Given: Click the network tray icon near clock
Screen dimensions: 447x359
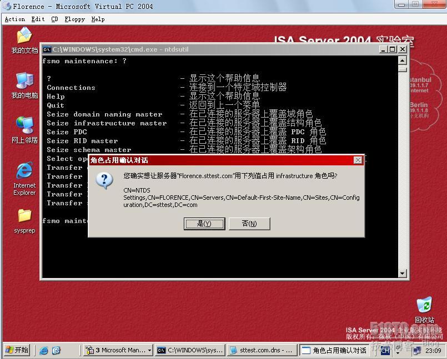Looking at the screenshot, I should [417, 351].
